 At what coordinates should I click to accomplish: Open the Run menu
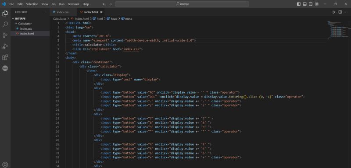click(x=61, y=4)
